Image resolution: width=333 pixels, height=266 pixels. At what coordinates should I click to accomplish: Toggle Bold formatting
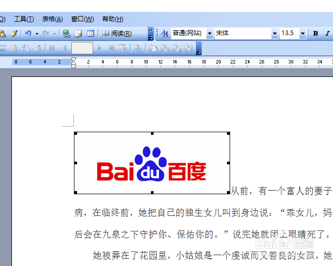point(315,33)
